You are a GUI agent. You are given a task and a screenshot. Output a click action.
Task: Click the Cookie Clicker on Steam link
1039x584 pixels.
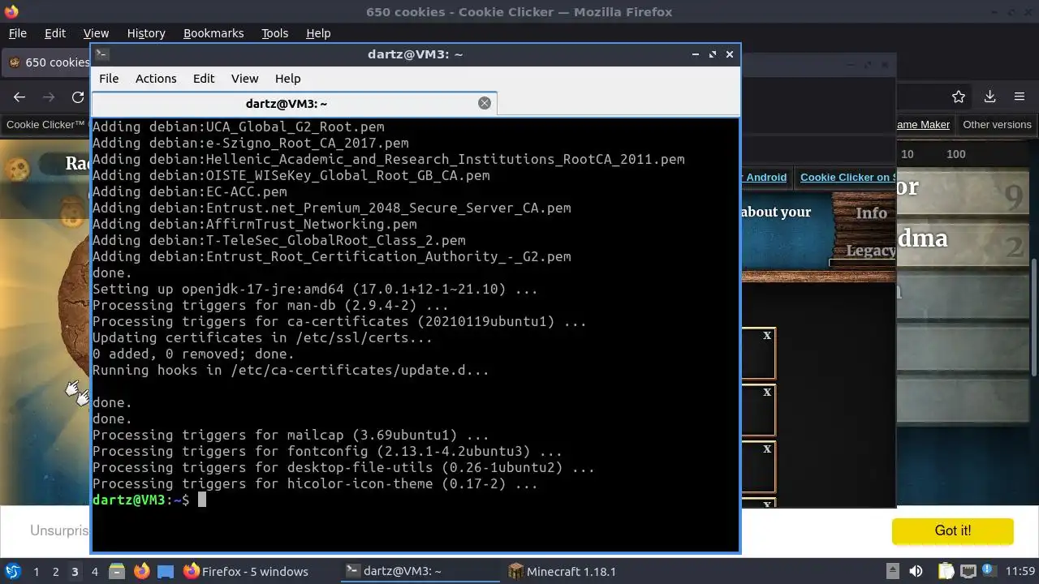point(847,177)
